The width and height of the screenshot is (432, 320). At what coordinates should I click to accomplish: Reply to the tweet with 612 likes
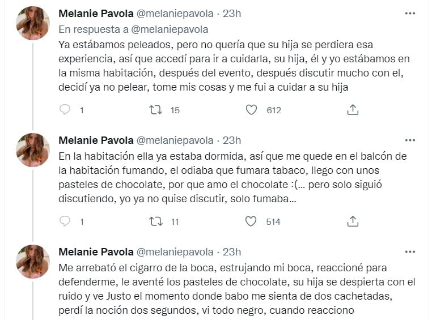[65, 110]
